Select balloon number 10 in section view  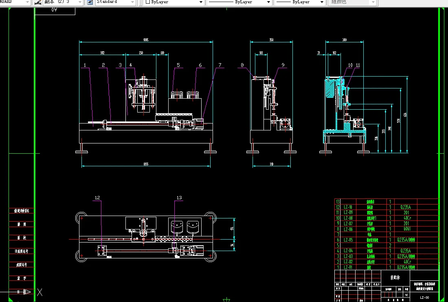[350, 65]
